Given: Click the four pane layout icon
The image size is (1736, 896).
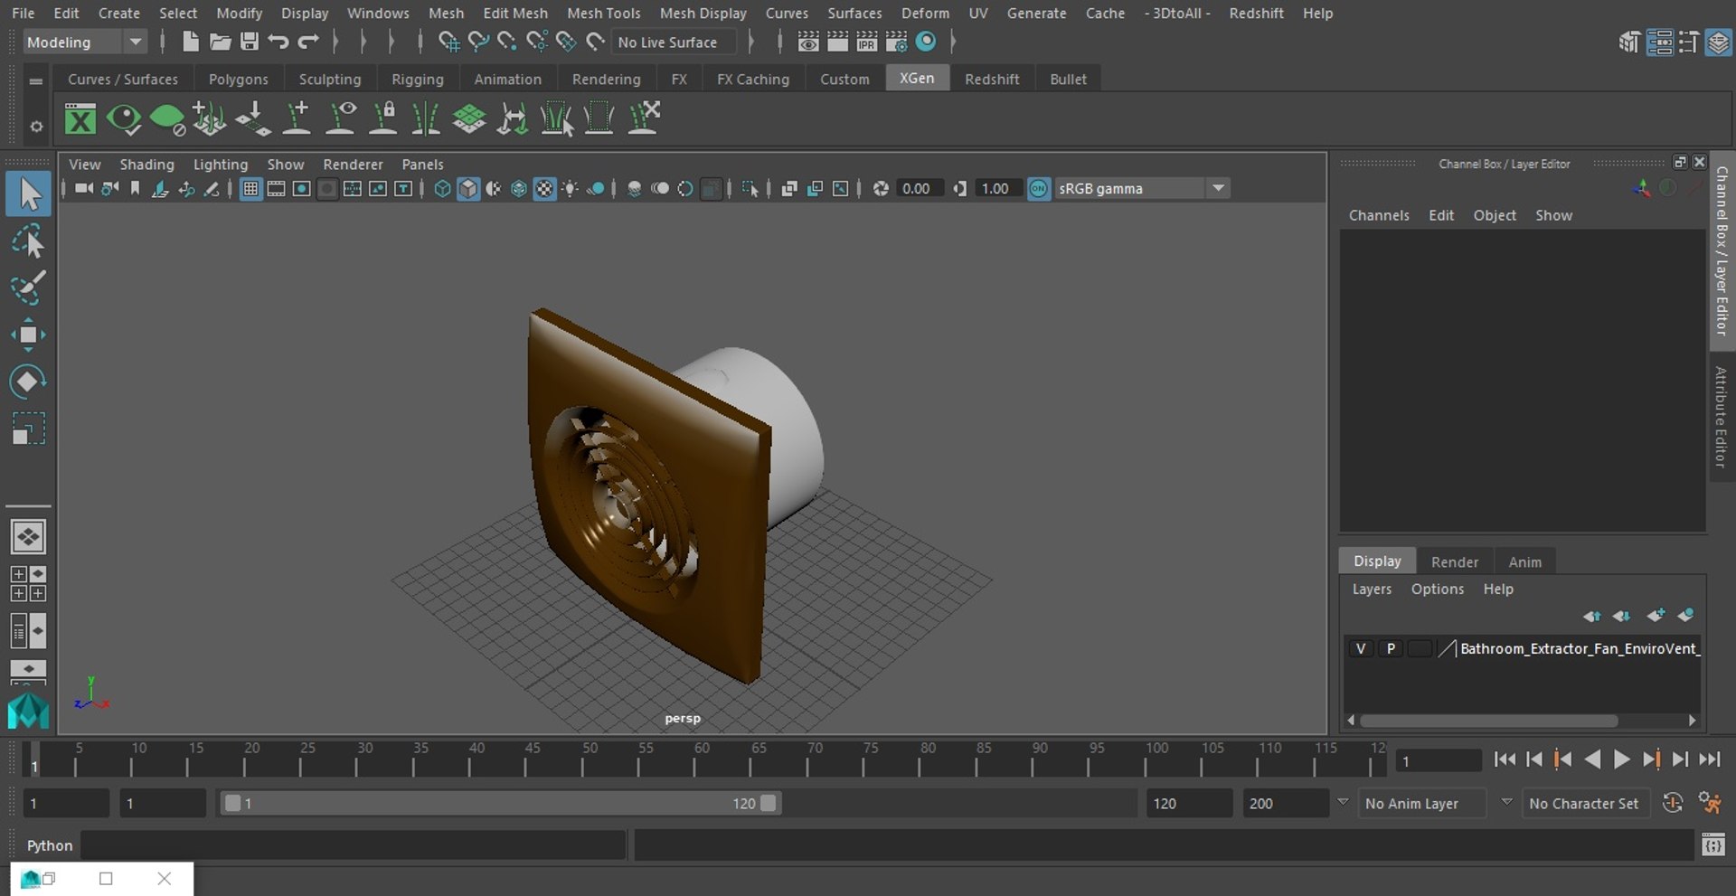Looking at the screenshot, I should tap(28, 584).
